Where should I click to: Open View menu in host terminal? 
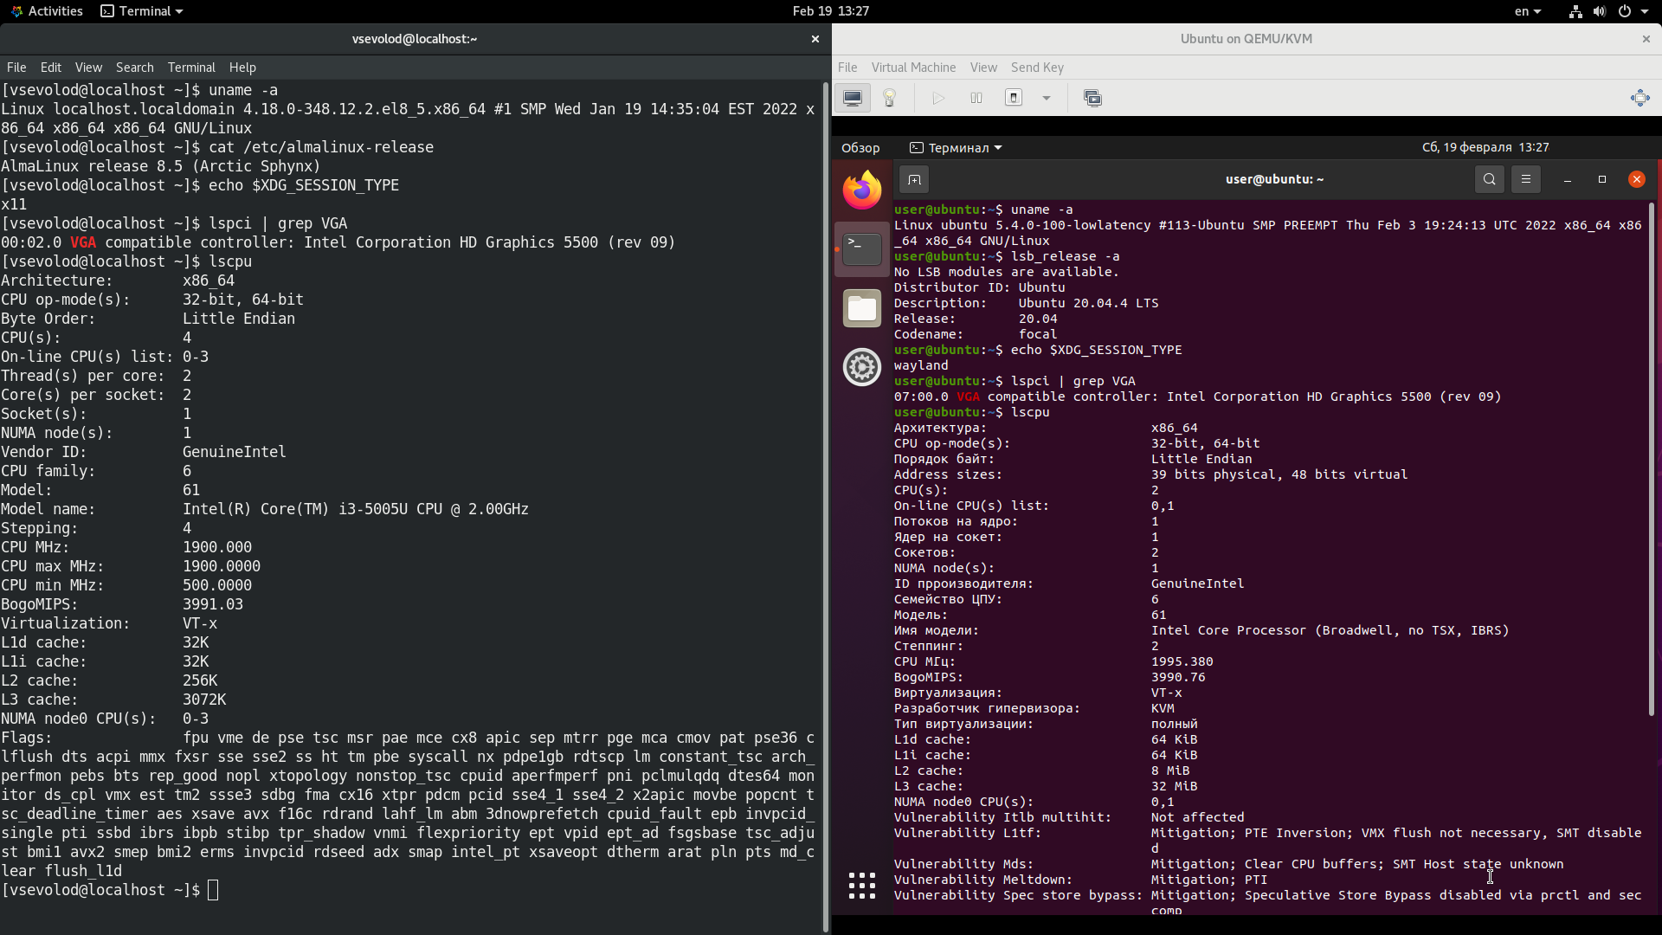click(88, 68)
